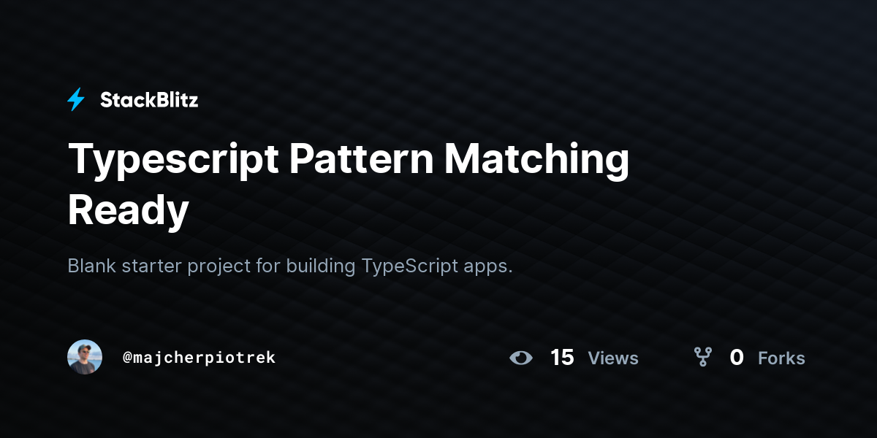
Task: Click the Forks label
Action: (781, 358)
